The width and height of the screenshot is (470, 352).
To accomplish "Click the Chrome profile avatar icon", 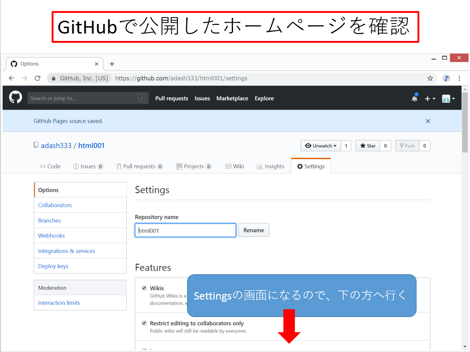I will (446, 78).
